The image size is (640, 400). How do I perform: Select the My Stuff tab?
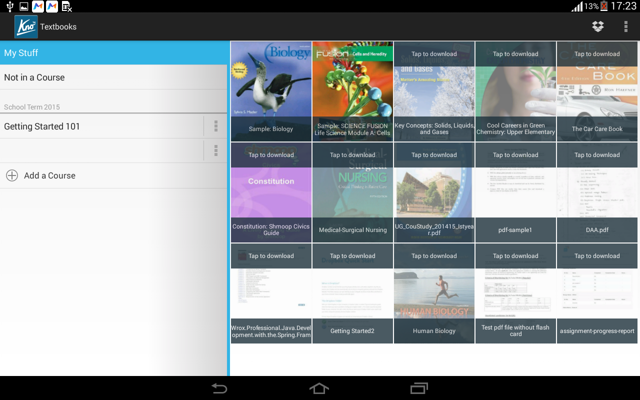pos(113,52)
